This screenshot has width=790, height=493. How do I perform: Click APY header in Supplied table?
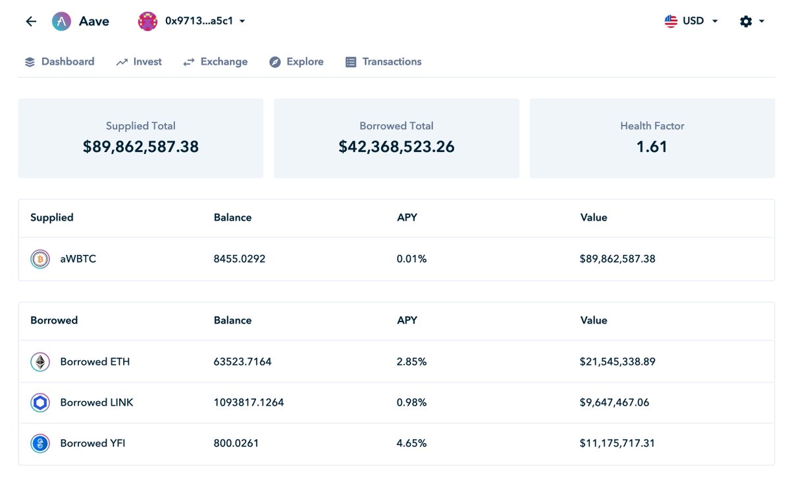[x=407, y=218]
